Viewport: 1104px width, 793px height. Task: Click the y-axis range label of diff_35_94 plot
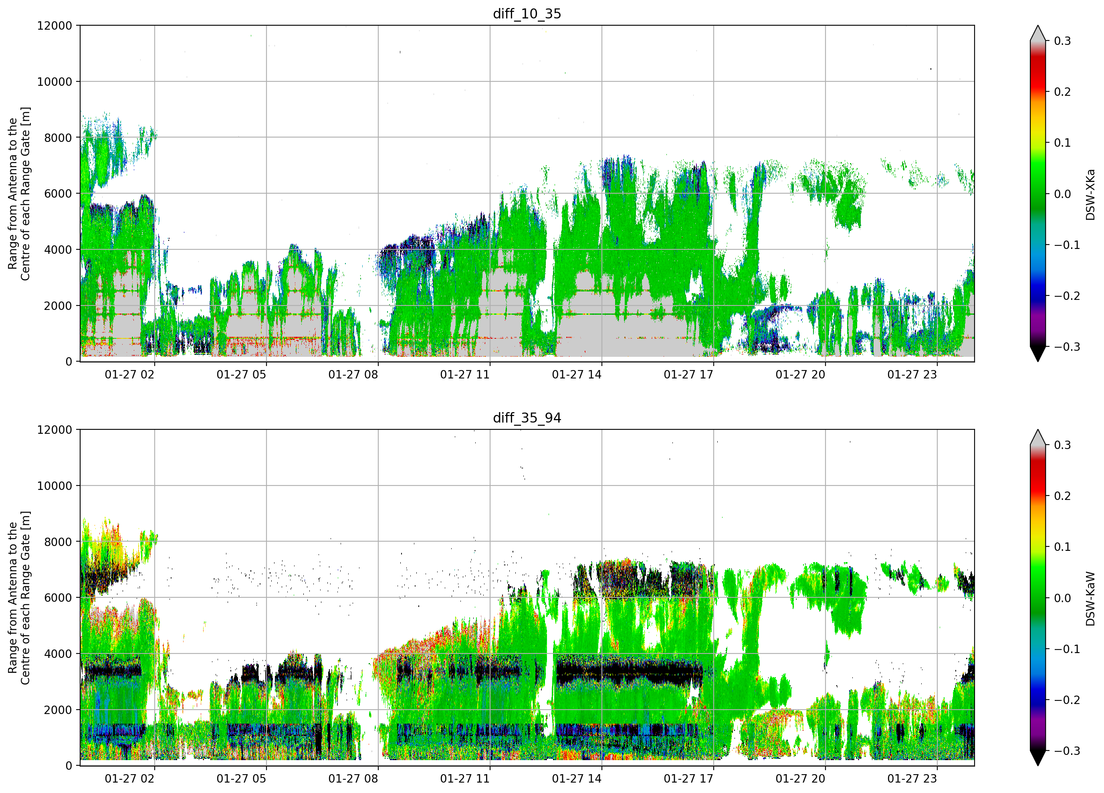pyautogui.click(x=19, y=598)
